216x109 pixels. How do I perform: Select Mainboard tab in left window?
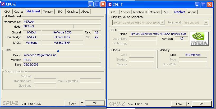click(33, 11)
